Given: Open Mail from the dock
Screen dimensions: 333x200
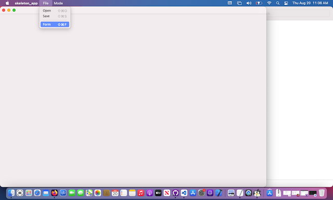Looking at the screenshot, I should (x=46, y=193).
